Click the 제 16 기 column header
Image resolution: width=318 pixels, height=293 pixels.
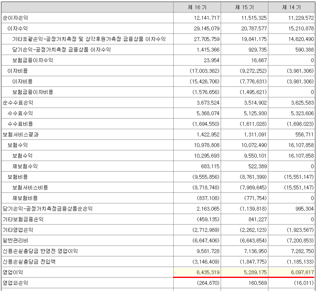[197, 7]
